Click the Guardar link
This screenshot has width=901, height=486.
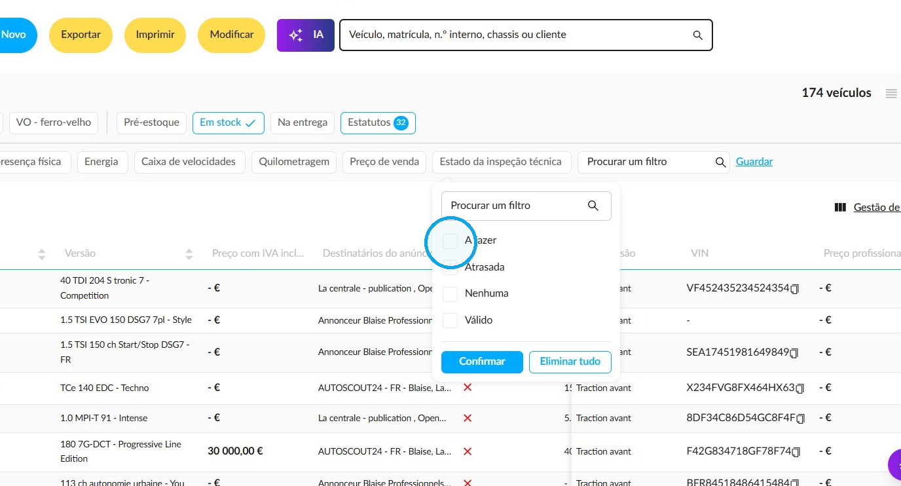754,162
